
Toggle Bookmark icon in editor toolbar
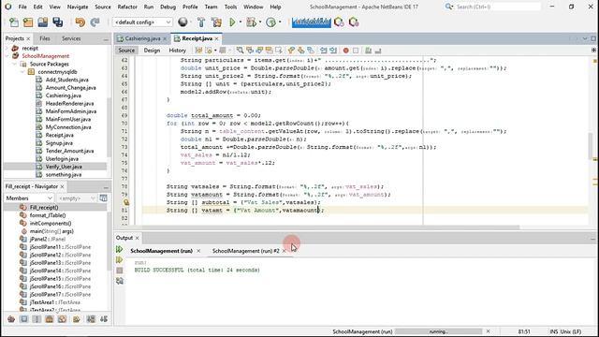pos(311,51)
